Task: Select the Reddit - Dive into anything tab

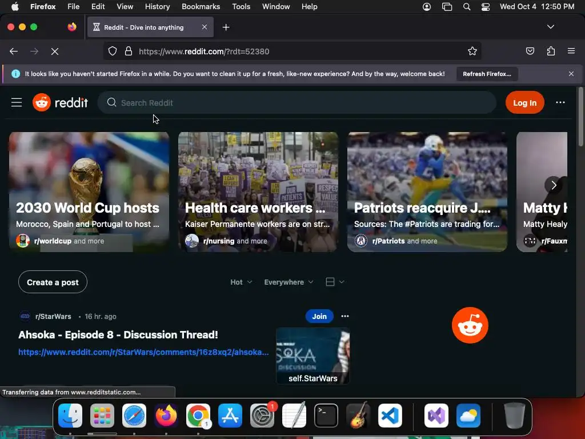Action: coord(150,27)
